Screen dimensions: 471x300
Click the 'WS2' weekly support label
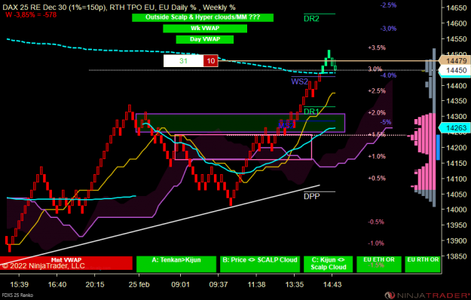[299, 81]
